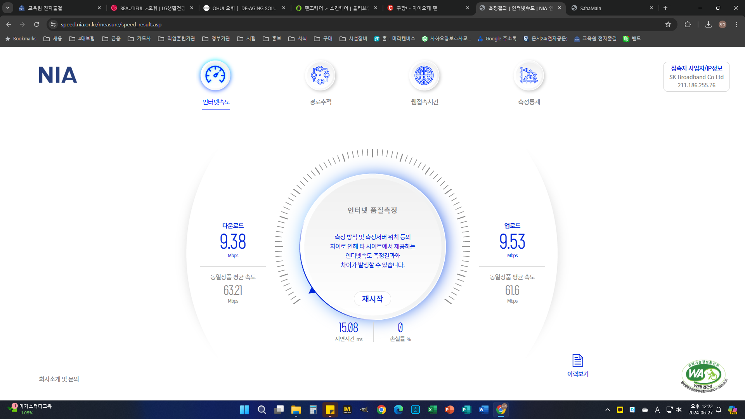Switch to the 교육원 전자출결 tab
The width and height of the screenshot is (745, 419).
tap(60, 8)
